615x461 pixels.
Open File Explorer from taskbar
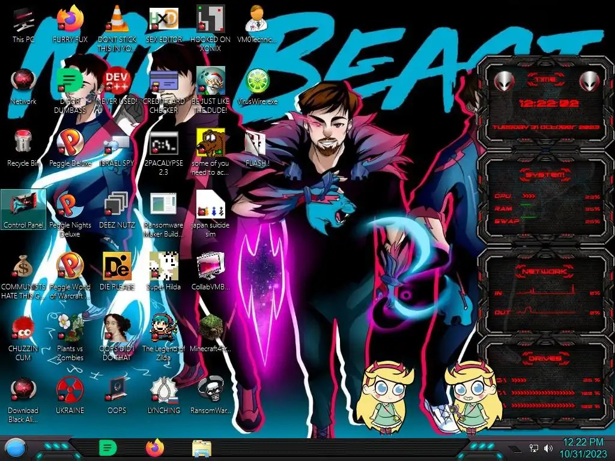coord(202,449)
